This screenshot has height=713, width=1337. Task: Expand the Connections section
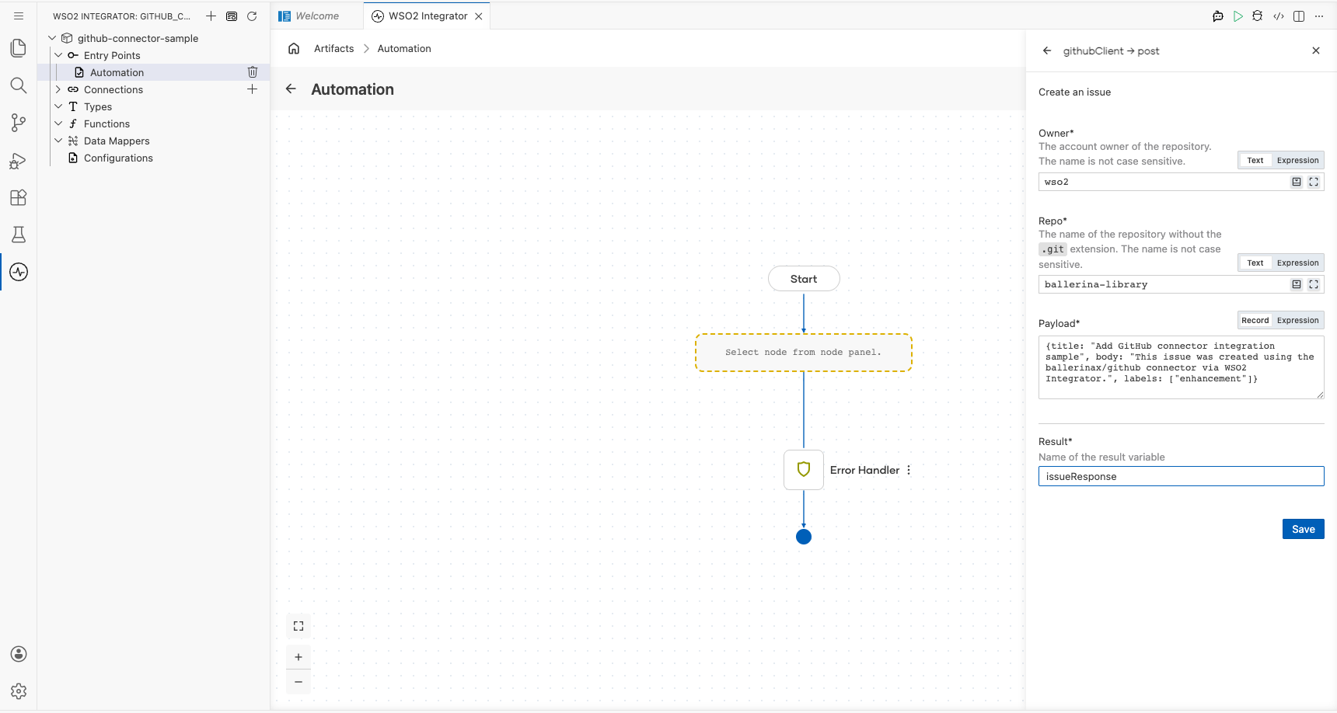[58, 89]
